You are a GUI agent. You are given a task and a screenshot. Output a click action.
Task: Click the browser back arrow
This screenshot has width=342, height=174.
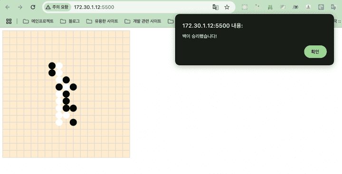[8, 7]
